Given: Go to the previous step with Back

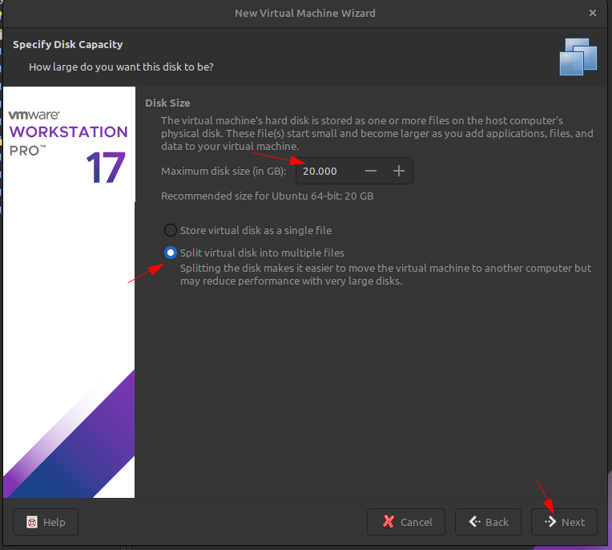Looking at the screenshot, I should (488, 522).
